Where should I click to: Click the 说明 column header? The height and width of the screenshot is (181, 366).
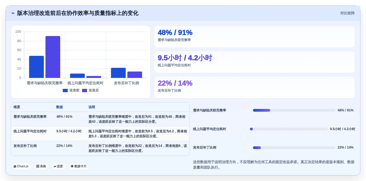(92, 107)
